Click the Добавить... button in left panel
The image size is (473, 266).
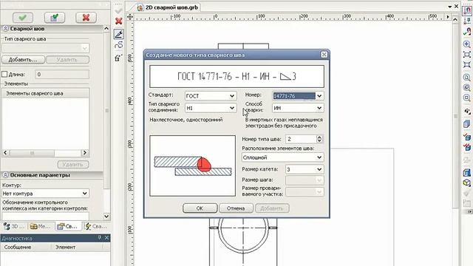pos(23,60)
